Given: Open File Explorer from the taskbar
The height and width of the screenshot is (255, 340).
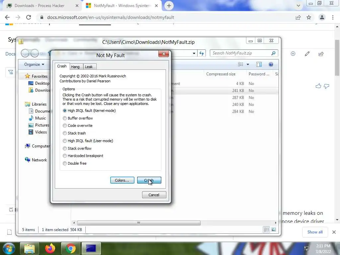Looking at the screenshot, I should (30, 248).
